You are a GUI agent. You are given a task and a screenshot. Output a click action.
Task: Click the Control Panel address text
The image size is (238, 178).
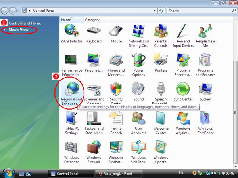point(44,11)
